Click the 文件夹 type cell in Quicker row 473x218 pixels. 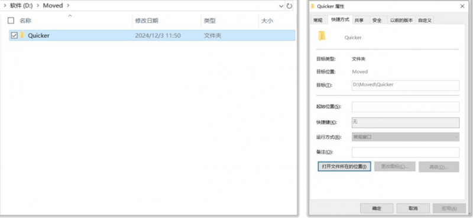click(x=213, y=35)
